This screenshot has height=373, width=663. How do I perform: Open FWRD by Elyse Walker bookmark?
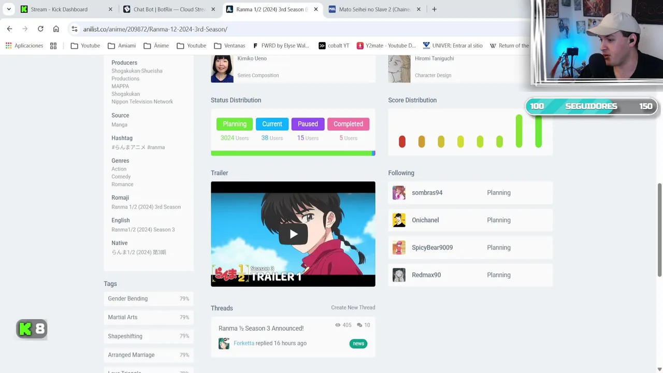tap(281, 46)
